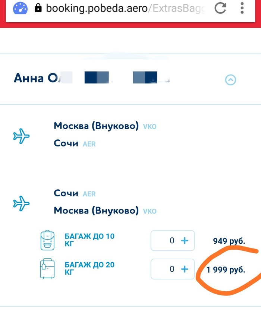
Task: Click the 10 kg backpack baggage icon
Action: tap(47, 240)
